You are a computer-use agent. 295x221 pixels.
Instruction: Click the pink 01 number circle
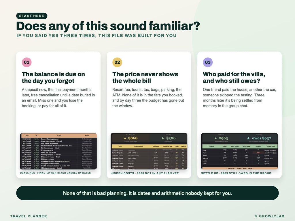coord(27,62)
